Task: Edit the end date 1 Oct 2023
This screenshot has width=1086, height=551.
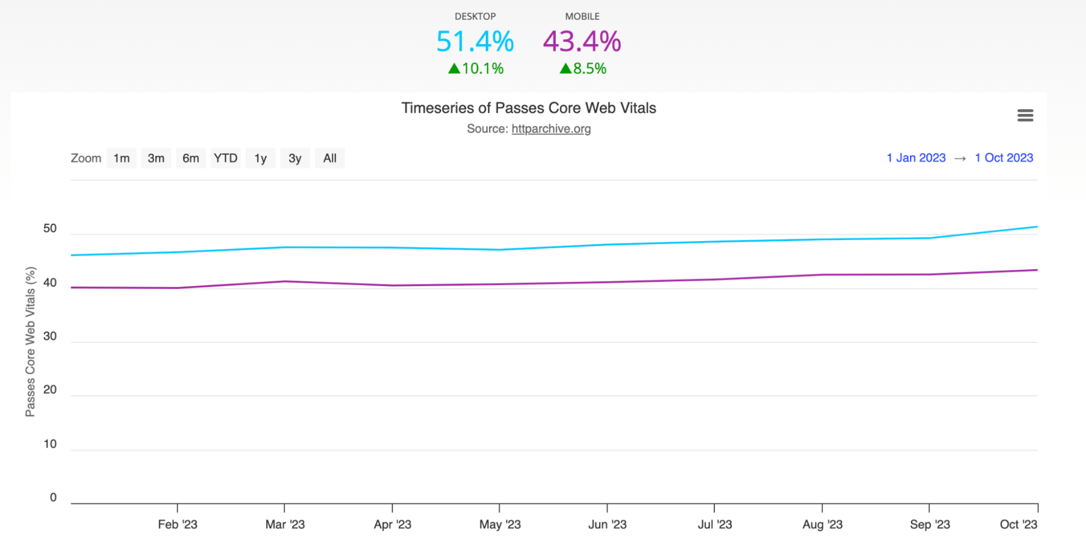Action: 1004,158
